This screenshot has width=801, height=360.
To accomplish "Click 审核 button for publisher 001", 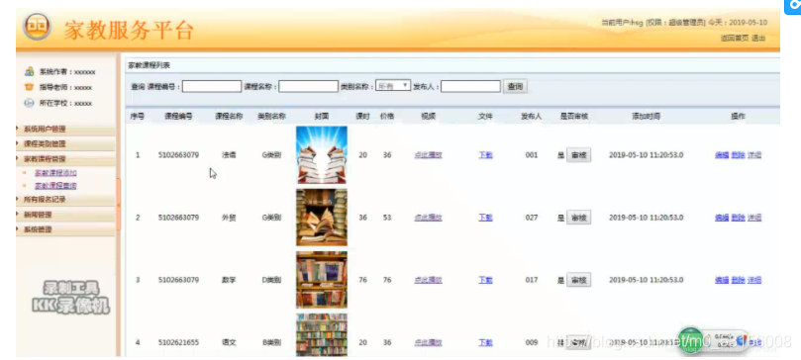I will click(579, 155).
